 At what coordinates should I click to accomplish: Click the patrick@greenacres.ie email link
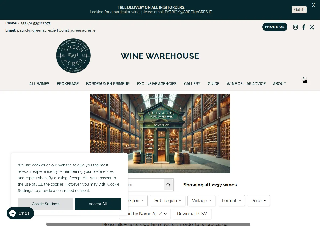tap(36, 30)
